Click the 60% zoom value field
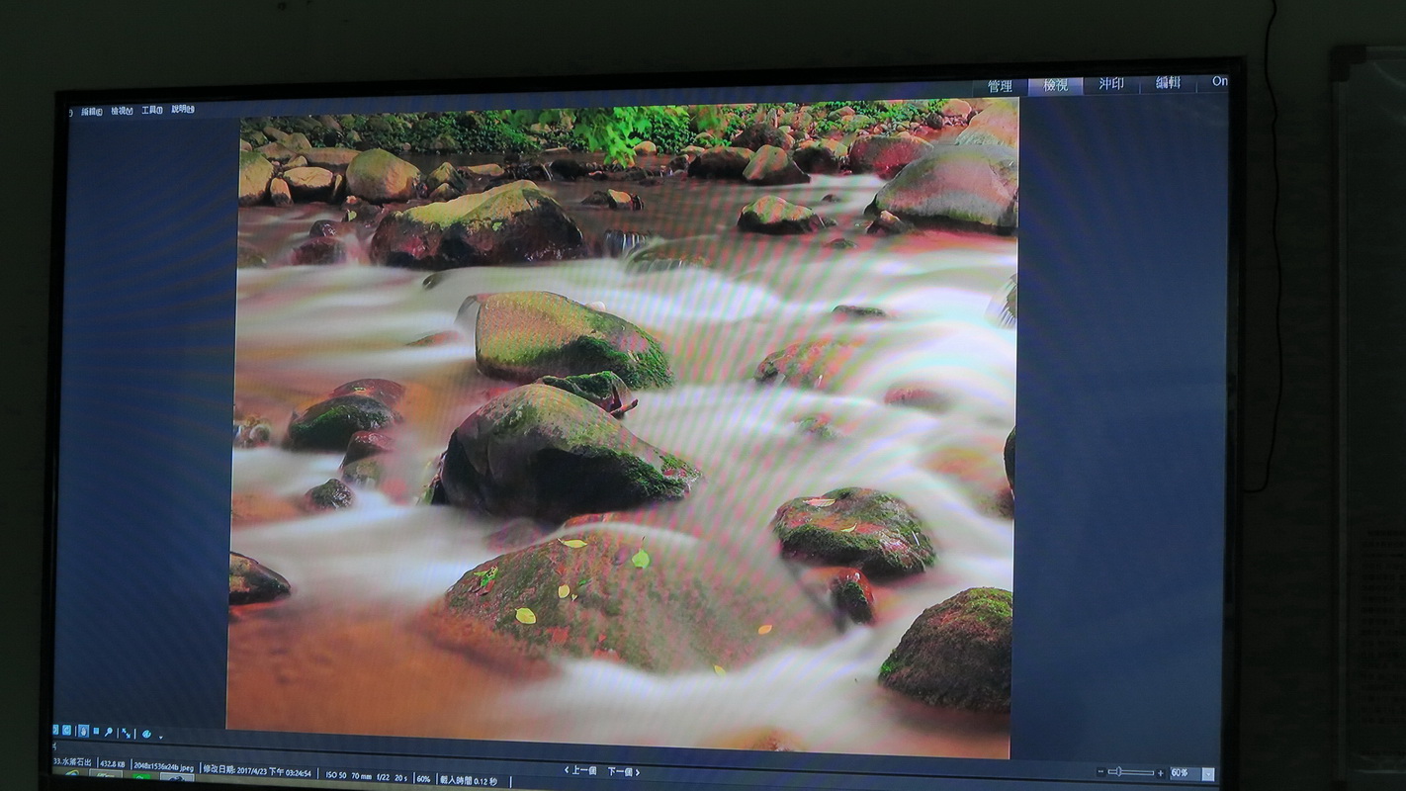1406x791 pixels. tap(1186, 773)
